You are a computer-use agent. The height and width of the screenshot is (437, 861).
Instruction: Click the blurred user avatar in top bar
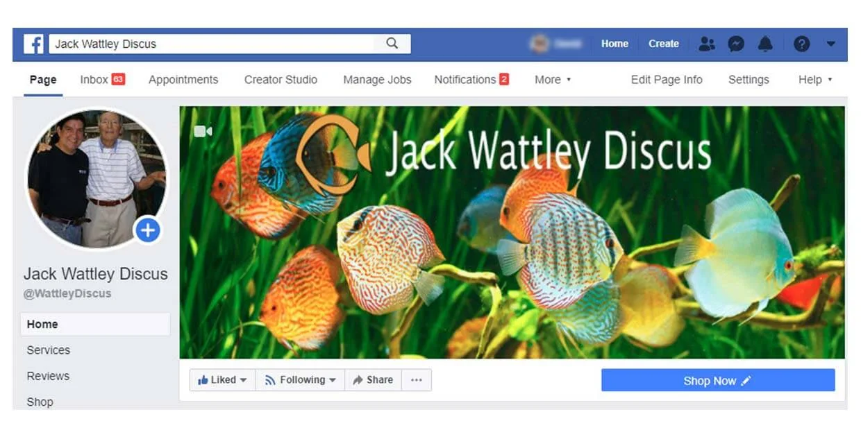[540, 44]
